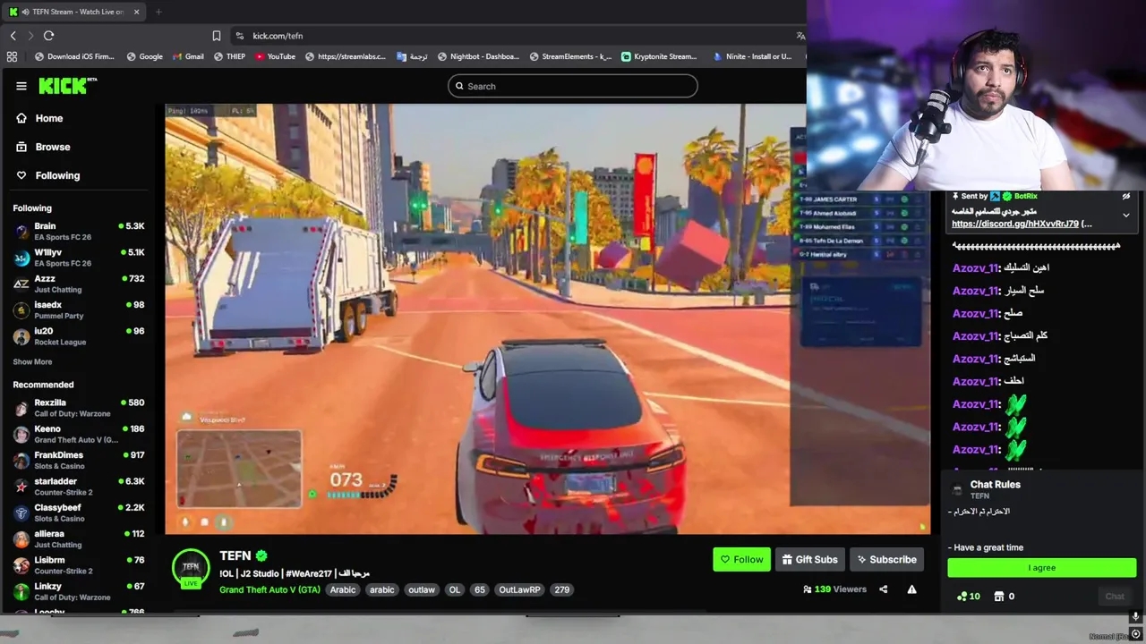Open StreamElements bookmark
Screen dimensions: 1146x644
(x=570, y=56)
